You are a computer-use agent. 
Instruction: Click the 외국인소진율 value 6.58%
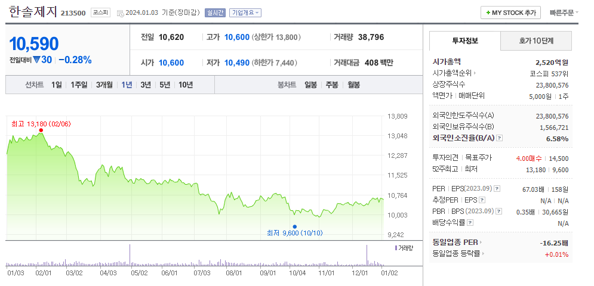pyautogui.click(x=557, y=139)
